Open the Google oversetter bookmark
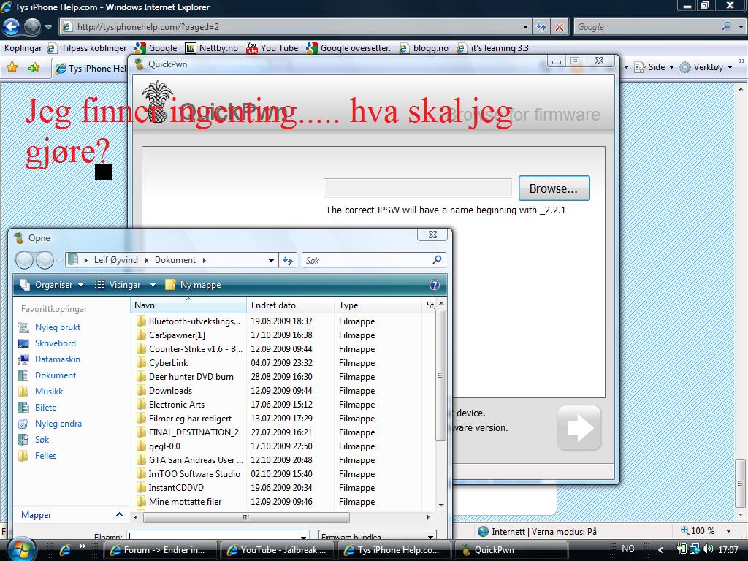Image resolution: width=748 pixels, height=561 pixels. [x=348, y=47]
